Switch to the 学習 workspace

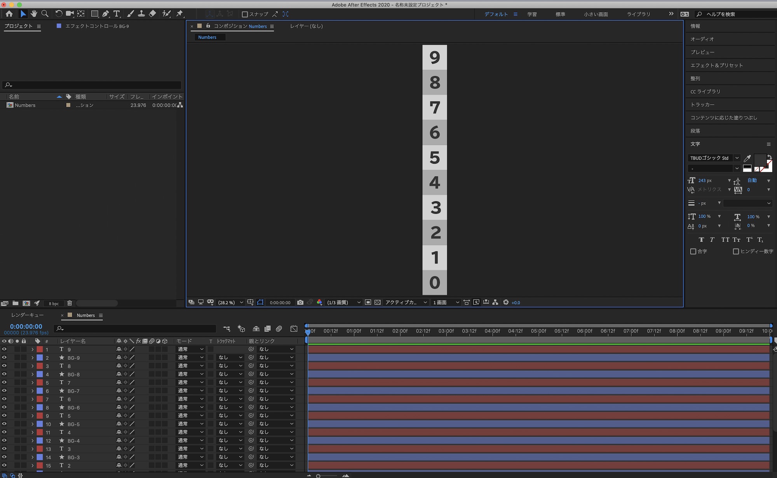[x=532, y=14]
